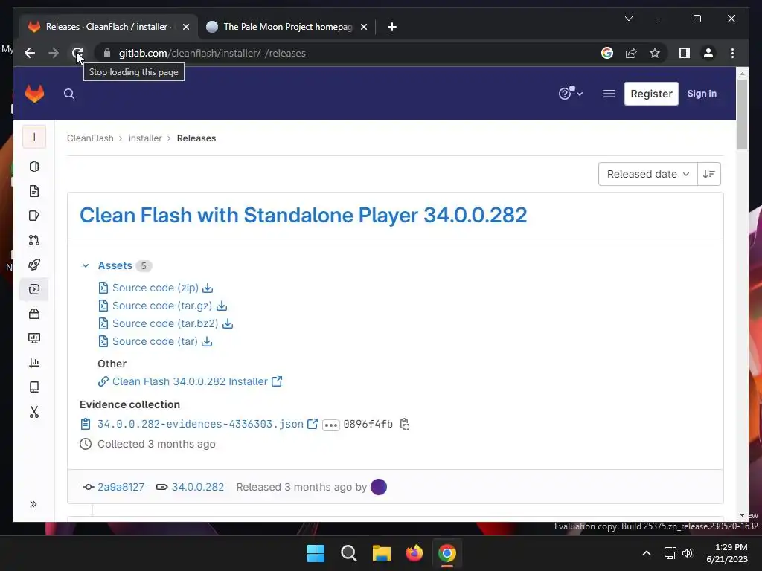Go to installer breadcrumb
This screenshot has height=571, width=762.
[145, 138]
